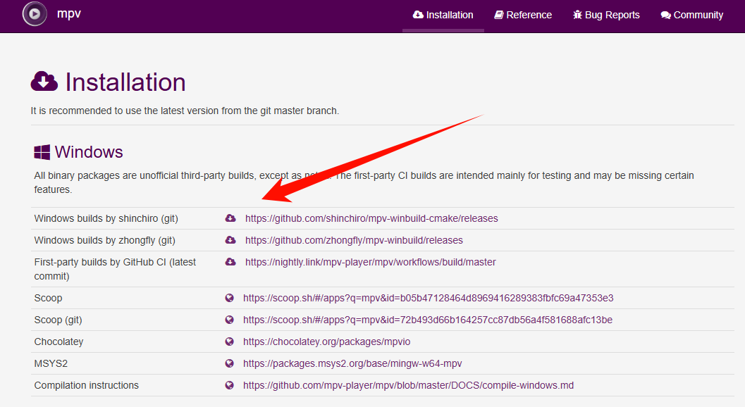Viewport: 745px width, 407px height.
Task: Click the large cloud download icon beside Installation heading
Action: tap(44, 81)
